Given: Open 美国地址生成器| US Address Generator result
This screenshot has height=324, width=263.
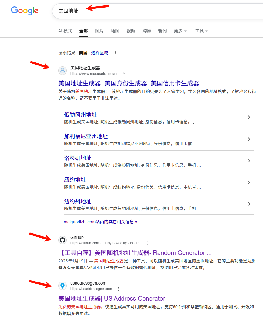Looking at the screenshot, I should [112, 299].
